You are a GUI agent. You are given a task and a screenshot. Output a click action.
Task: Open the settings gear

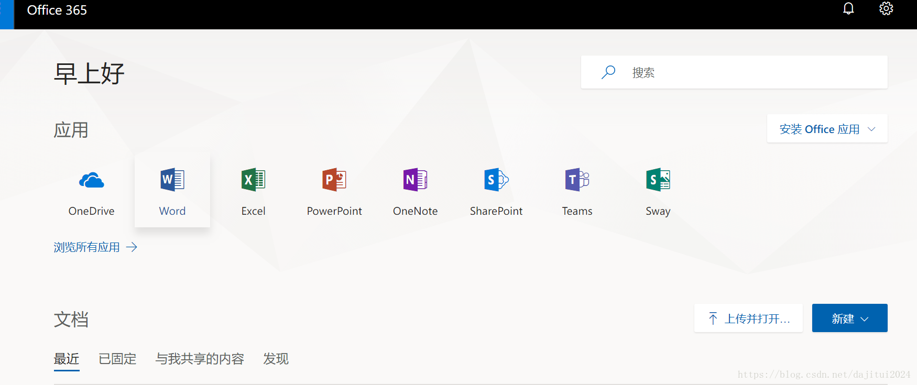coord(886,9)
